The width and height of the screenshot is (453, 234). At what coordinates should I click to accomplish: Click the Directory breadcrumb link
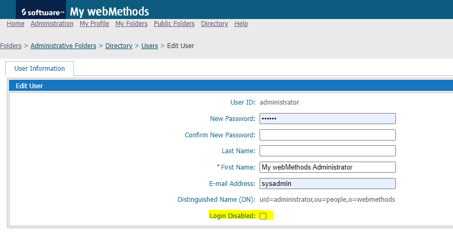coord(119,45)
